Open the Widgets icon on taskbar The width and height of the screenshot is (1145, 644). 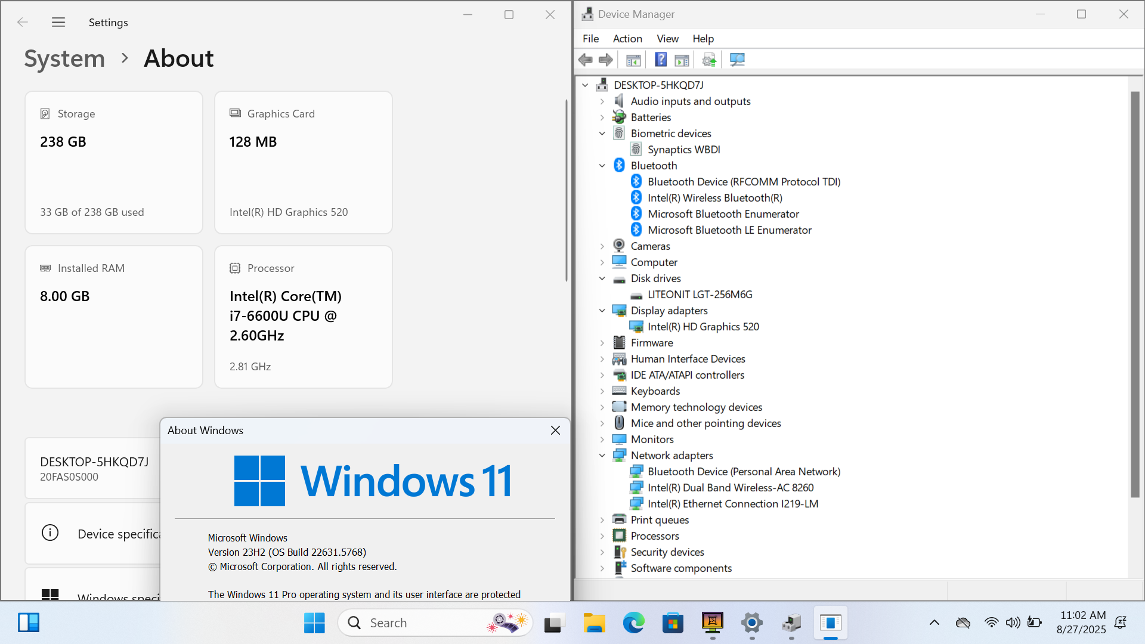click(x=28, y=623)
